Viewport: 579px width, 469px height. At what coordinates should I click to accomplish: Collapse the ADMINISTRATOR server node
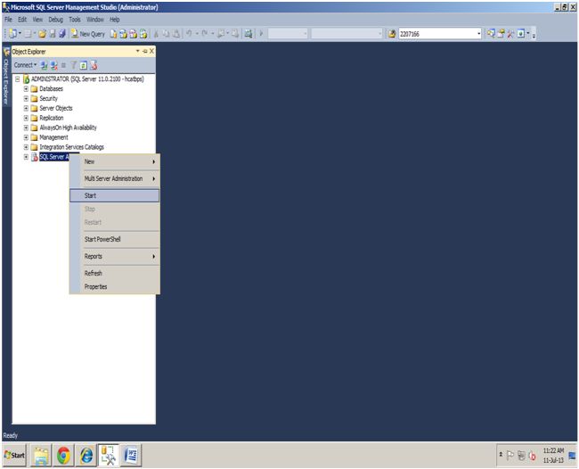pos(17,79)
